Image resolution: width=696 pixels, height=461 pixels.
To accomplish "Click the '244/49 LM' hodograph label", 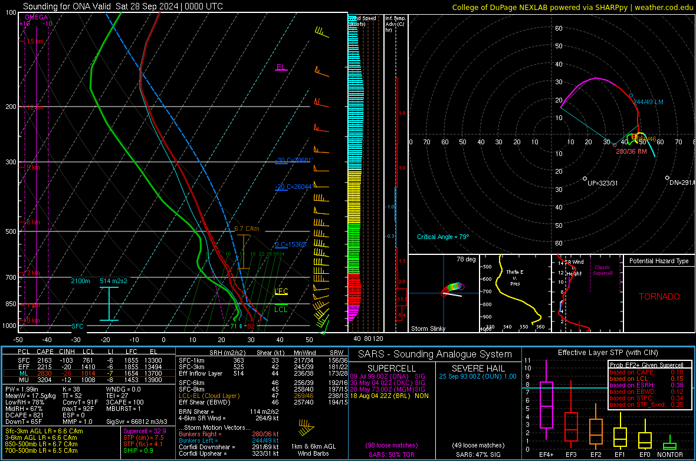I will [x=648, y=102].
